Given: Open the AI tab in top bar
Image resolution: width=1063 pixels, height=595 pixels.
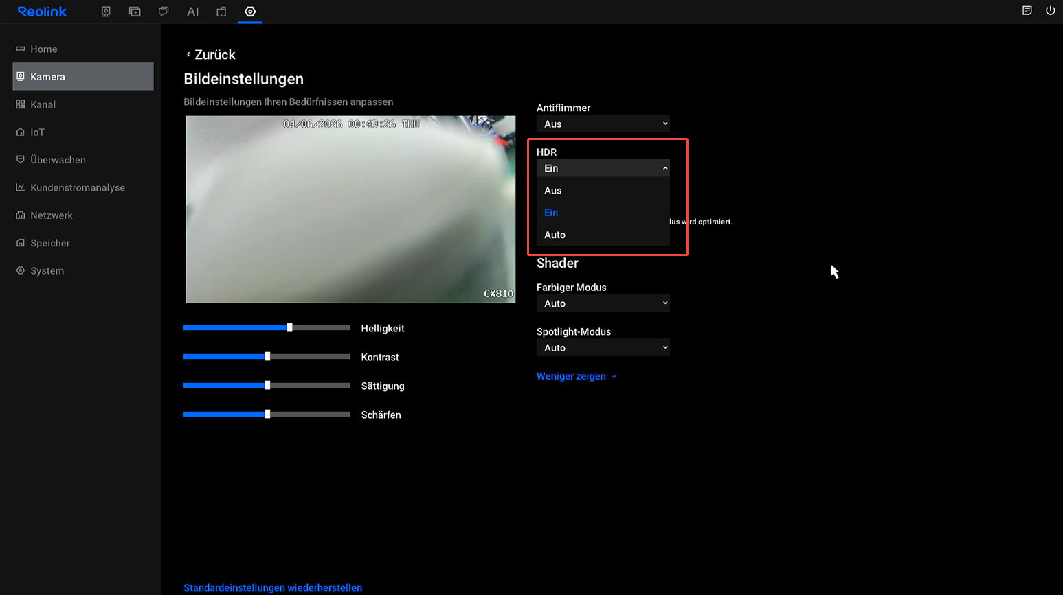Looking at the screenshot, I should [192, 12].
